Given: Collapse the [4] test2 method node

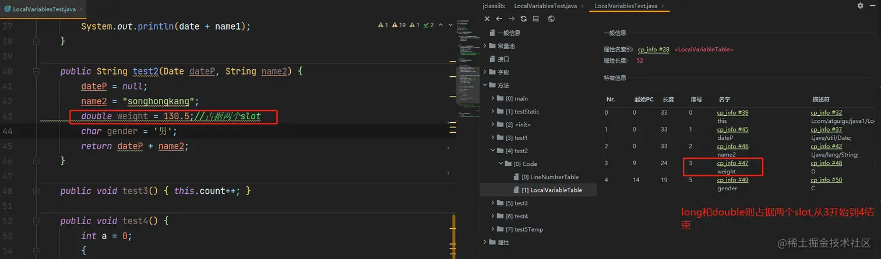Looking at the screenshot, I should tap(493, 151).
